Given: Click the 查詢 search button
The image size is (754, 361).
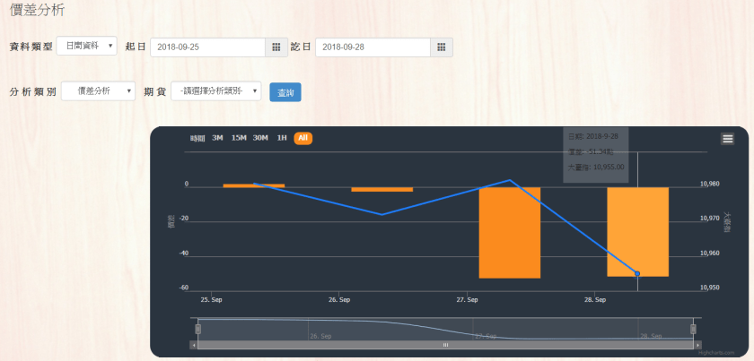Looking at the screenshot, I should click(x=285, y=91).
